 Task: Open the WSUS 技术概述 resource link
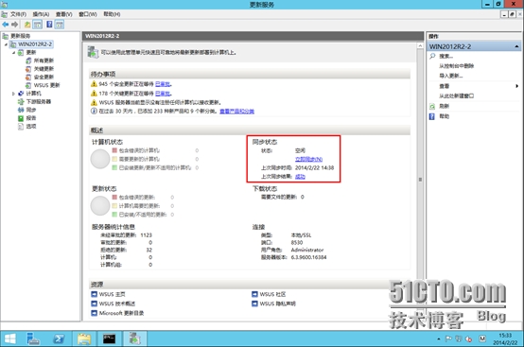(117, 304)
